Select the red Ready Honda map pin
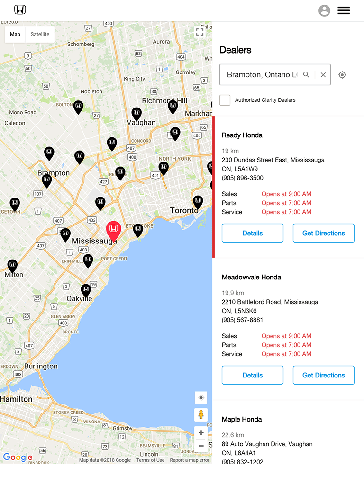Viewport: 364px width, 485px height. click(114, 231)
